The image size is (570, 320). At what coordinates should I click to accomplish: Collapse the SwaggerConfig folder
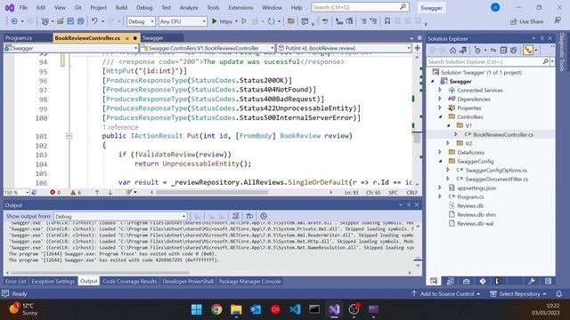440,161
